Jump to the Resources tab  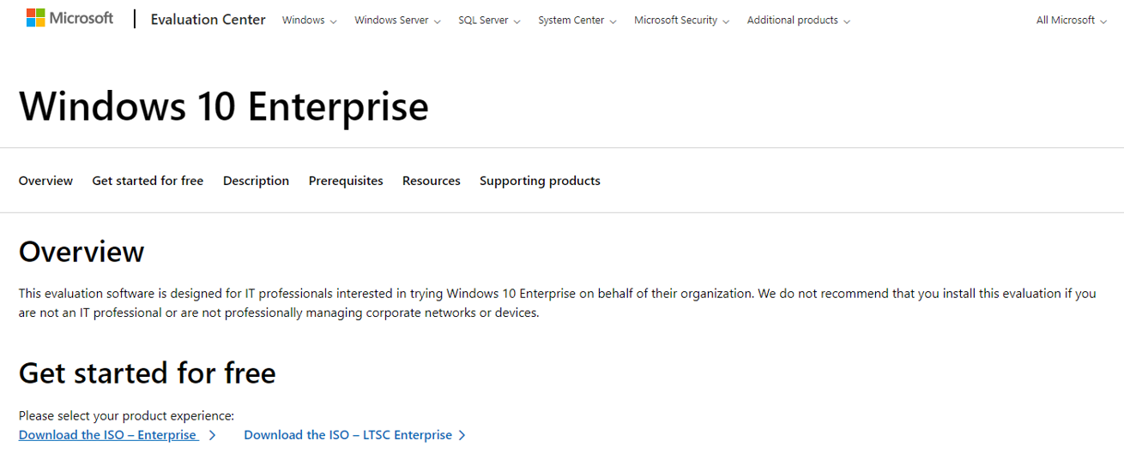pyautogui.click(x=432, y=181)
